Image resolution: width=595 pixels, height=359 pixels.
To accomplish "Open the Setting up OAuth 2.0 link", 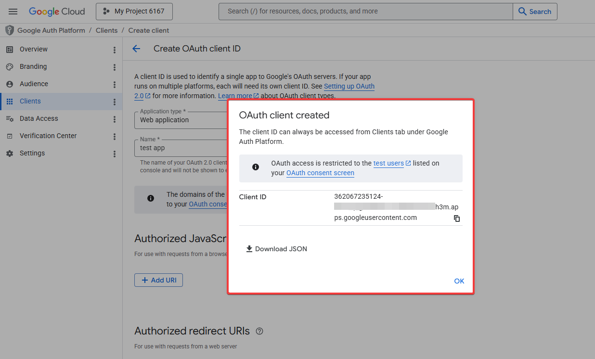I will click(x=349, y=87).
